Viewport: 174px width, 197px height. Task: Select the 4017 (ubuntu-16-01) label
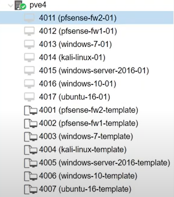74,97
